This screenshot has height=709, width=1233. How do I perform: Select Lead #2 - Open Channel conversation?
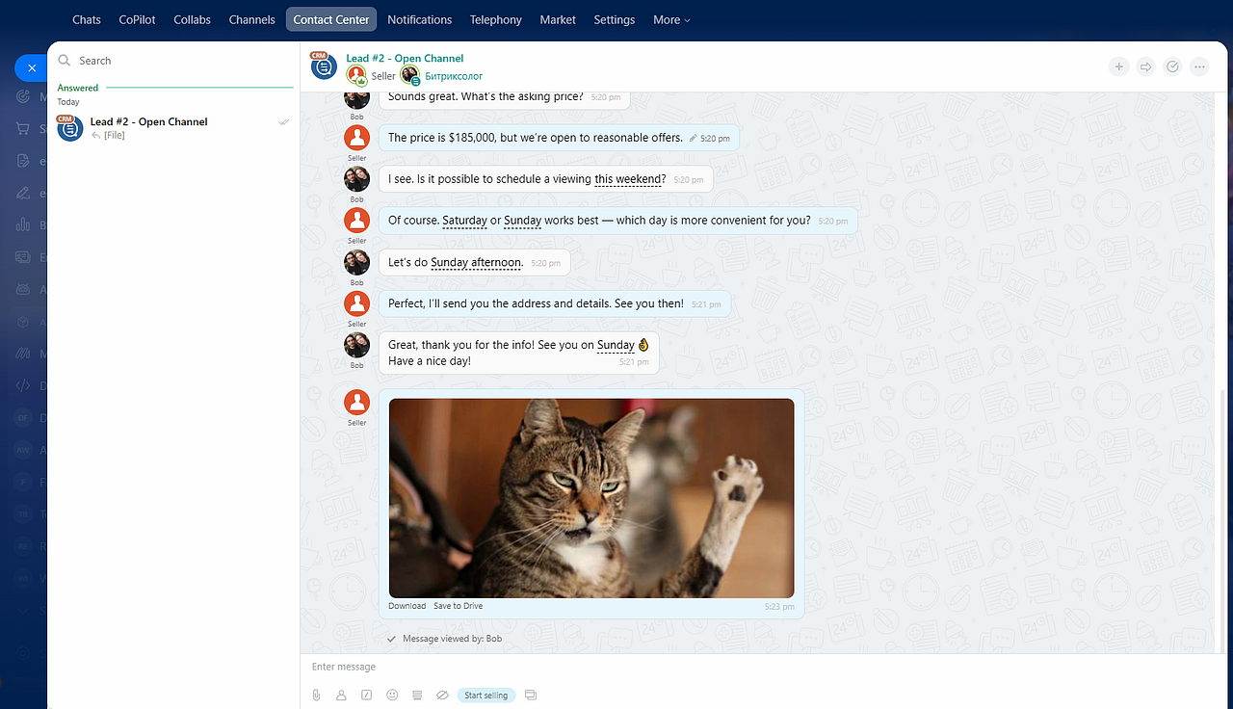(173, 127)
